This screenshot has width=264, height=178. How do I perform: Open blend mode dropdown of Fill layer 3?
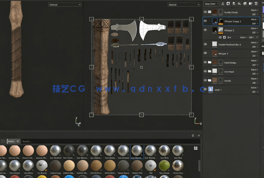254,51
